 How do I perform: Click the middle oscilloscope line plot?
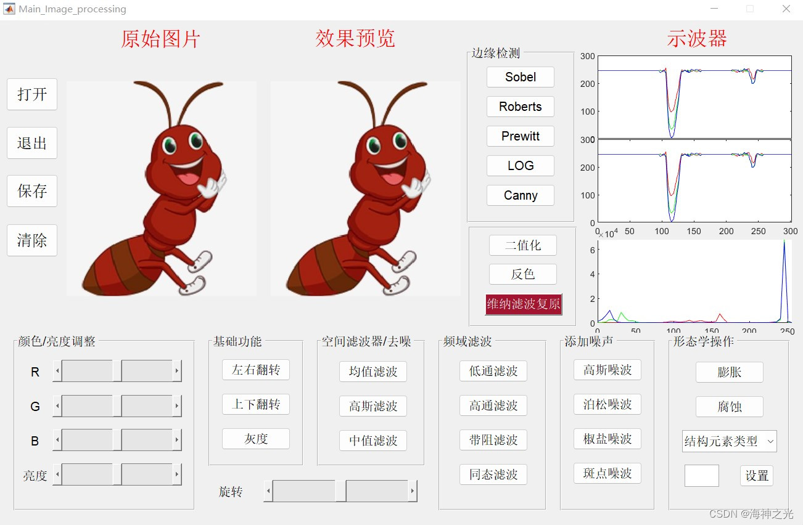click(x=694, y=181)
